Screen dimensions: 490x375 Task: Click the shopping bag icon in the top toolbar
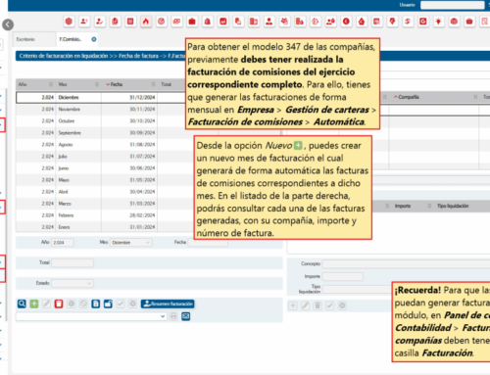coord(208,22)
